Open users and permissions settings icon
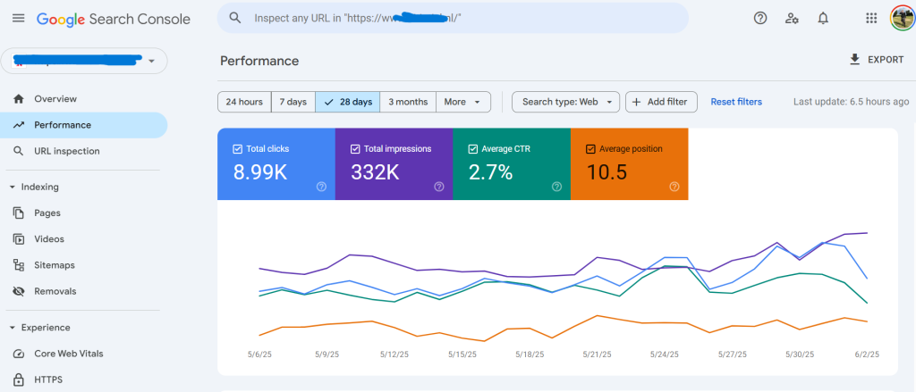 pyautogui.click(x=792, y=18)
